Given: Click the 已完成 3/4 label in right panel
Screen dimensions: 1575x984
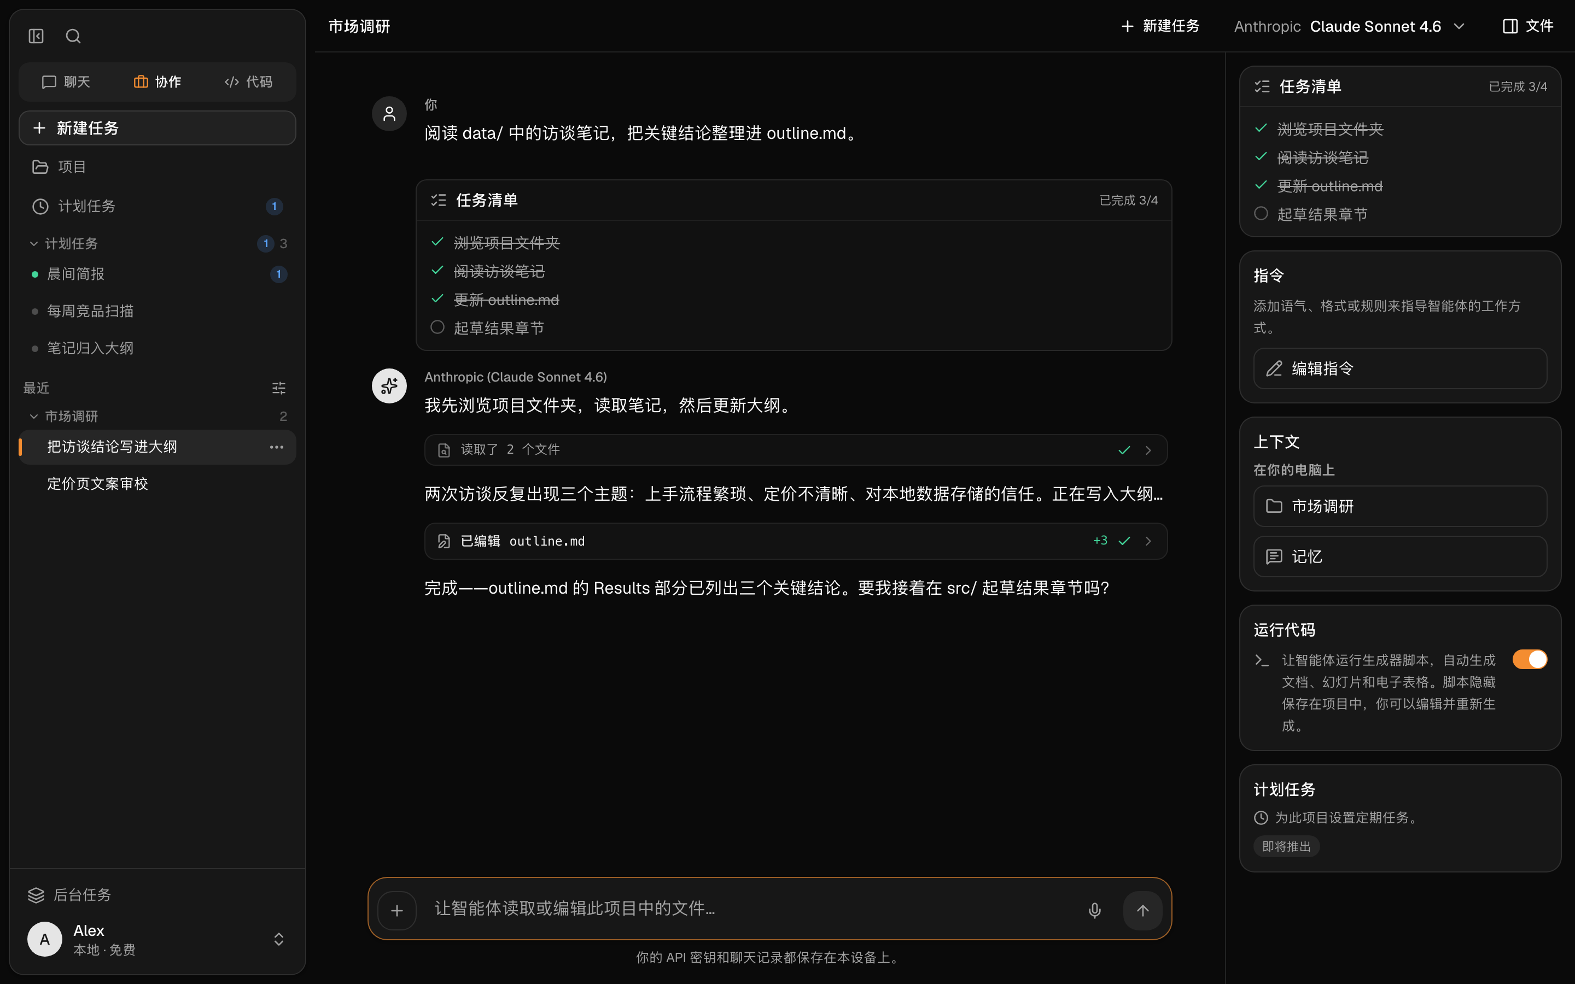Looking at the screenshot, I should tap(1517, 86).
